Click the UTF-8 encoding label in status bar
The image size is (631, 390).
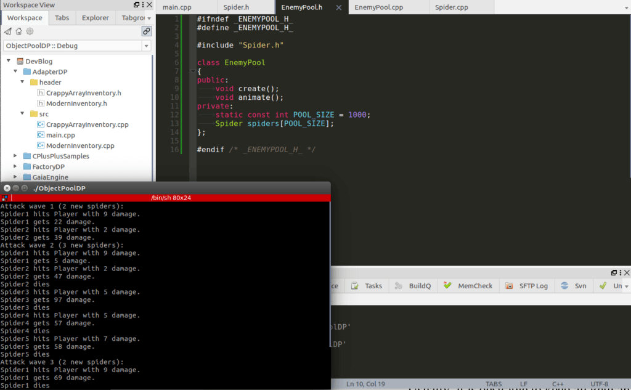(598, 384)
